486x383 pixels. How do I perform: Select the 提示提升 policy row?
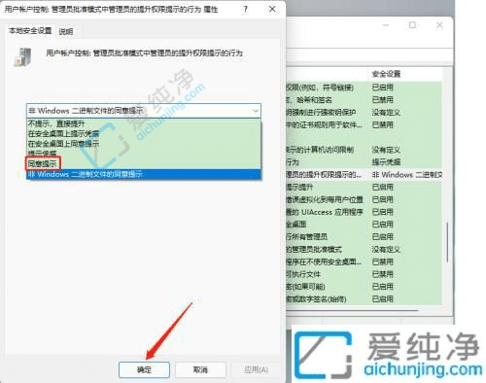tap(364, 187)
